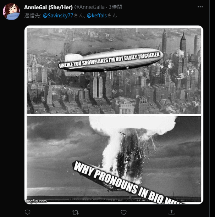Open the three-dot more options menu
The height and width of the screenshot is (217, 215).
pyautogui.click(x=200, y=7)
